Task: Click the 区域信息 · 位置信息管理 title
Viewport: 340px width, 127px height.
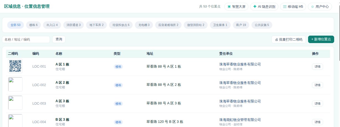Action: tap(27, 6)
